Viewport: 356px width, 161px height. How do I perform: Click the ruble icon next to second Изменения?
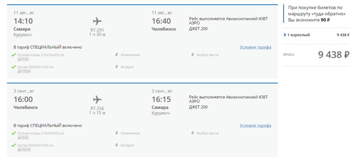[117, 133]
